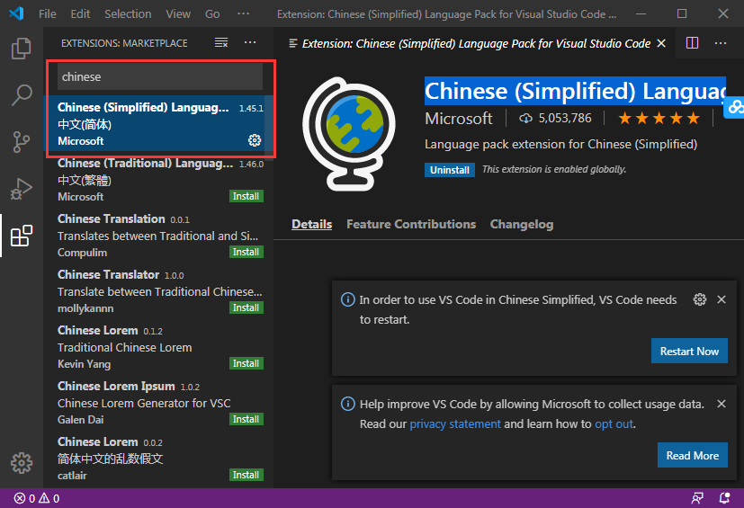The height and width of the screenshot is (508, 744).
Task: Click the Uninstall button
Action: click(449, 170)
